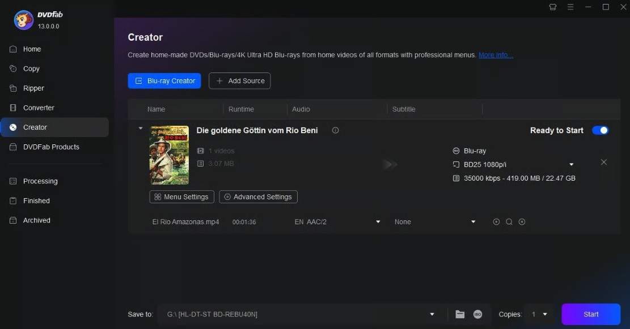Image resolution: width=630 pixels, height=329 pixels.
Task: Expand the Save to destination dropdown
Action: click(x=432, y=314)
